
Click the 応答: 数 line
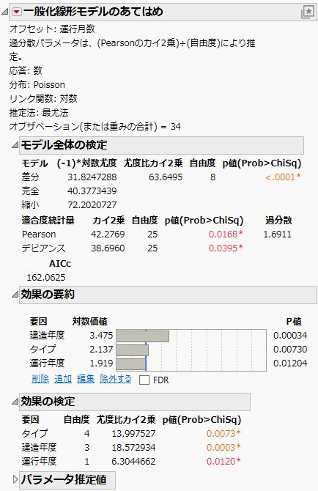[26, 71]
